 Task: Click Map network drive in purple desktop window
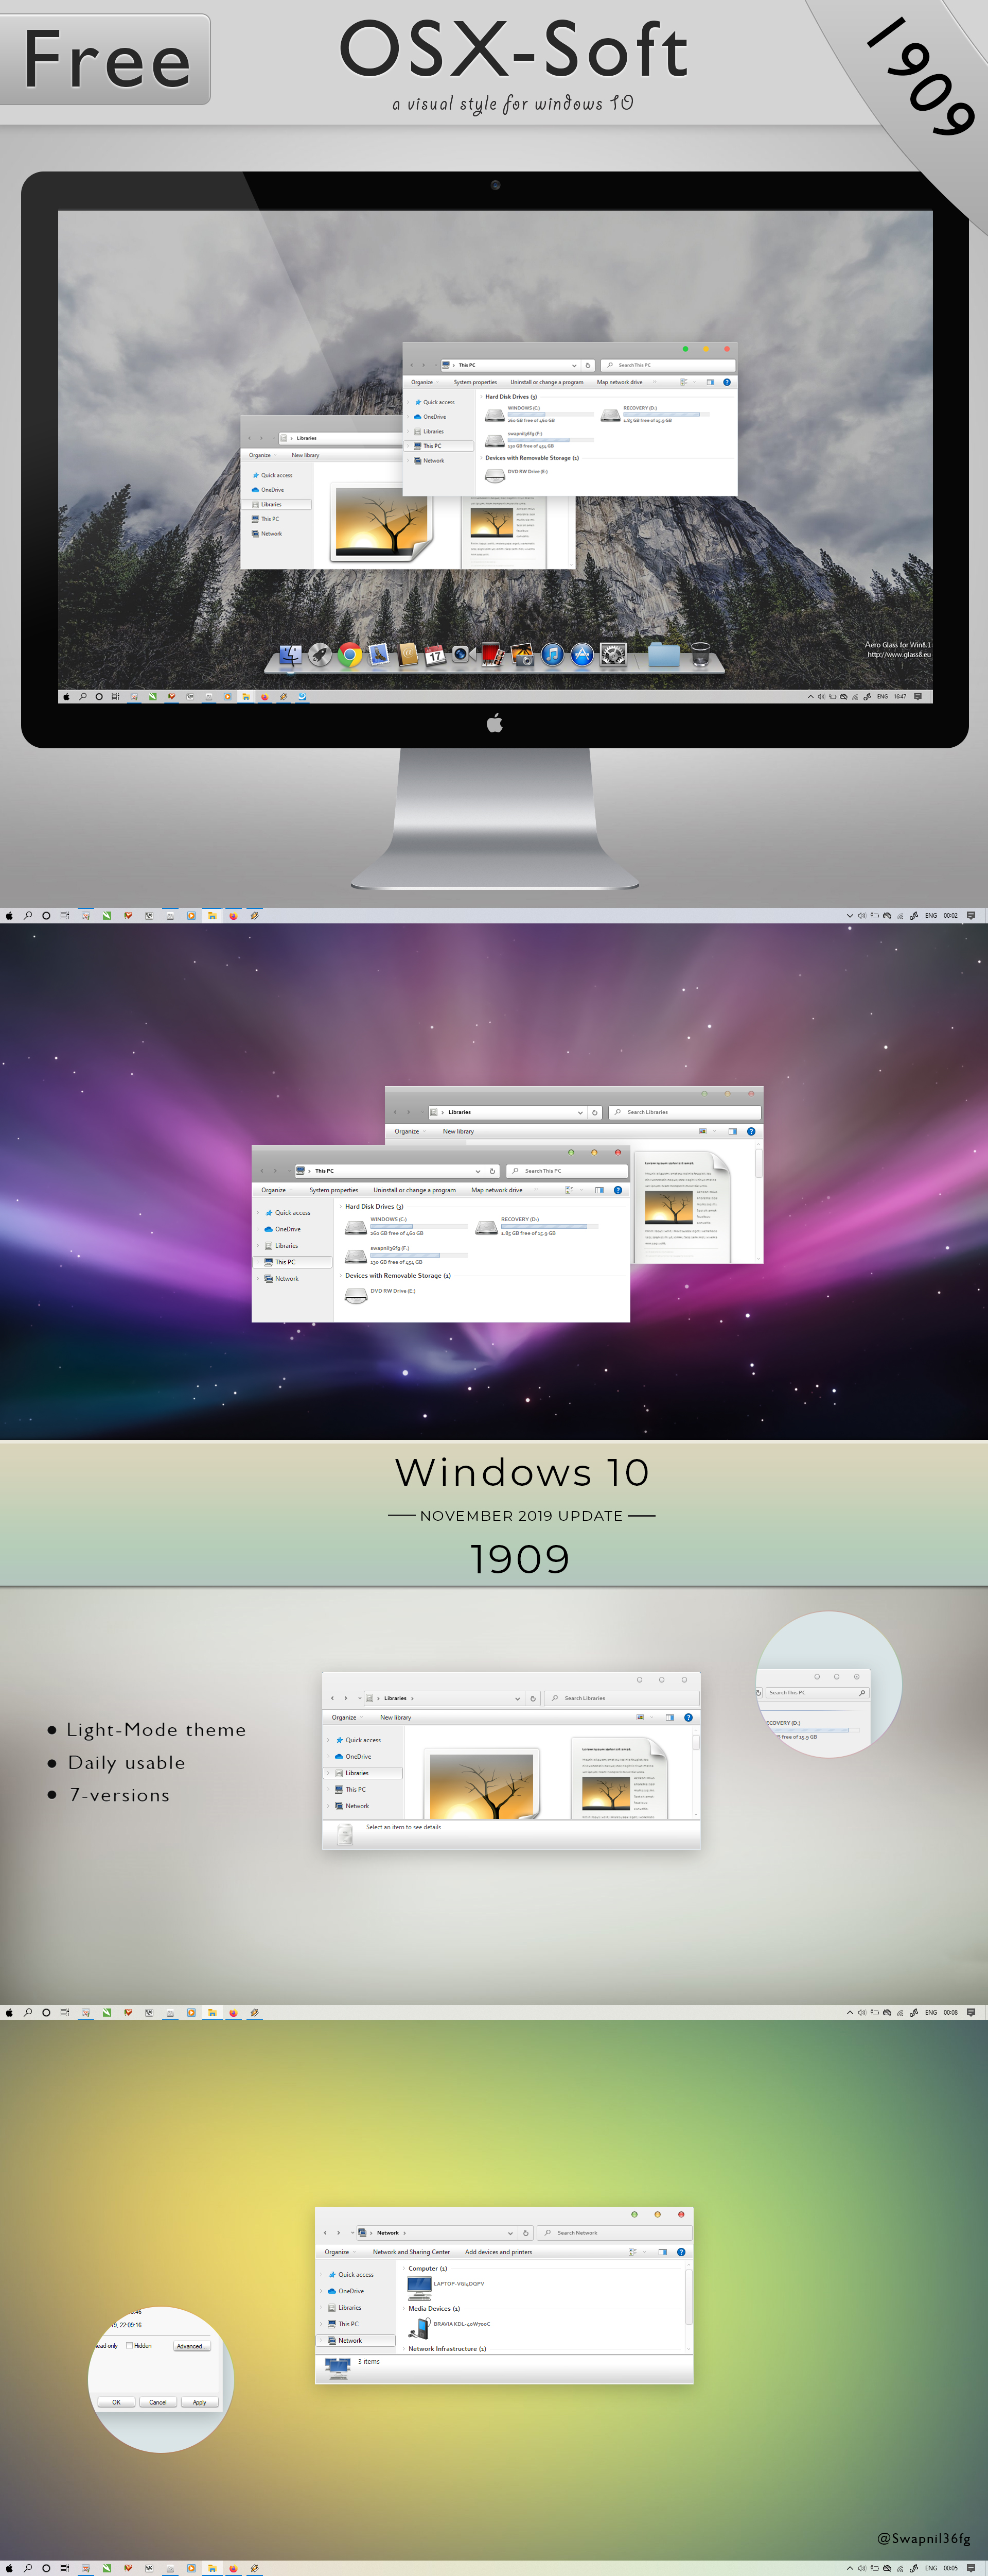click(x=497, y=1190)
